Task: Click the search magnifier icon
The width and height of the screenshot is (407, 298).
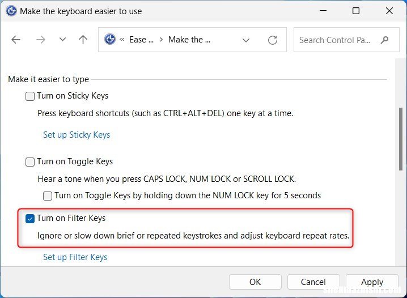Action: tap(384, 40)
